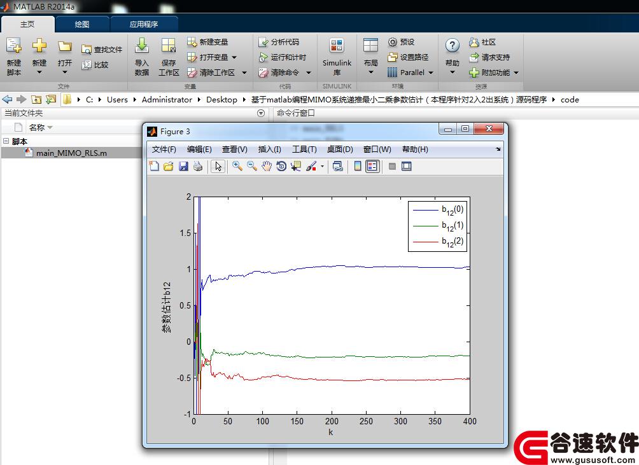The height and width of the screenshot is (465, 639).
Task: Expand the 附加功能 dropdown
Action: [x=516, y=73]
